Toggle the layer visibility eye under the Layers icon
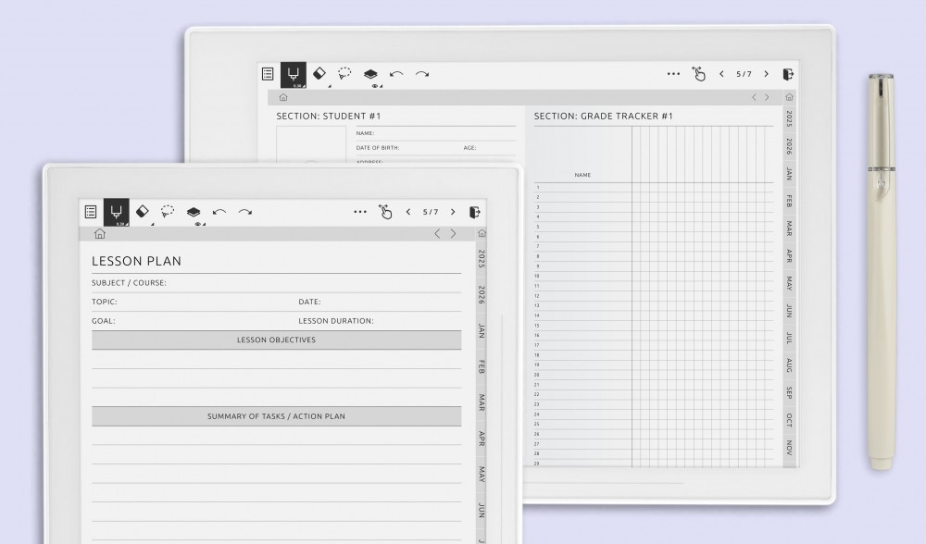The width and height of the screenshot is (926, 544). [x=197, y=225]
